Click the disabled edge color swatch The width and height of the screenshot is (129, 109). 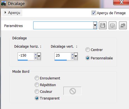tap(72, 91)
